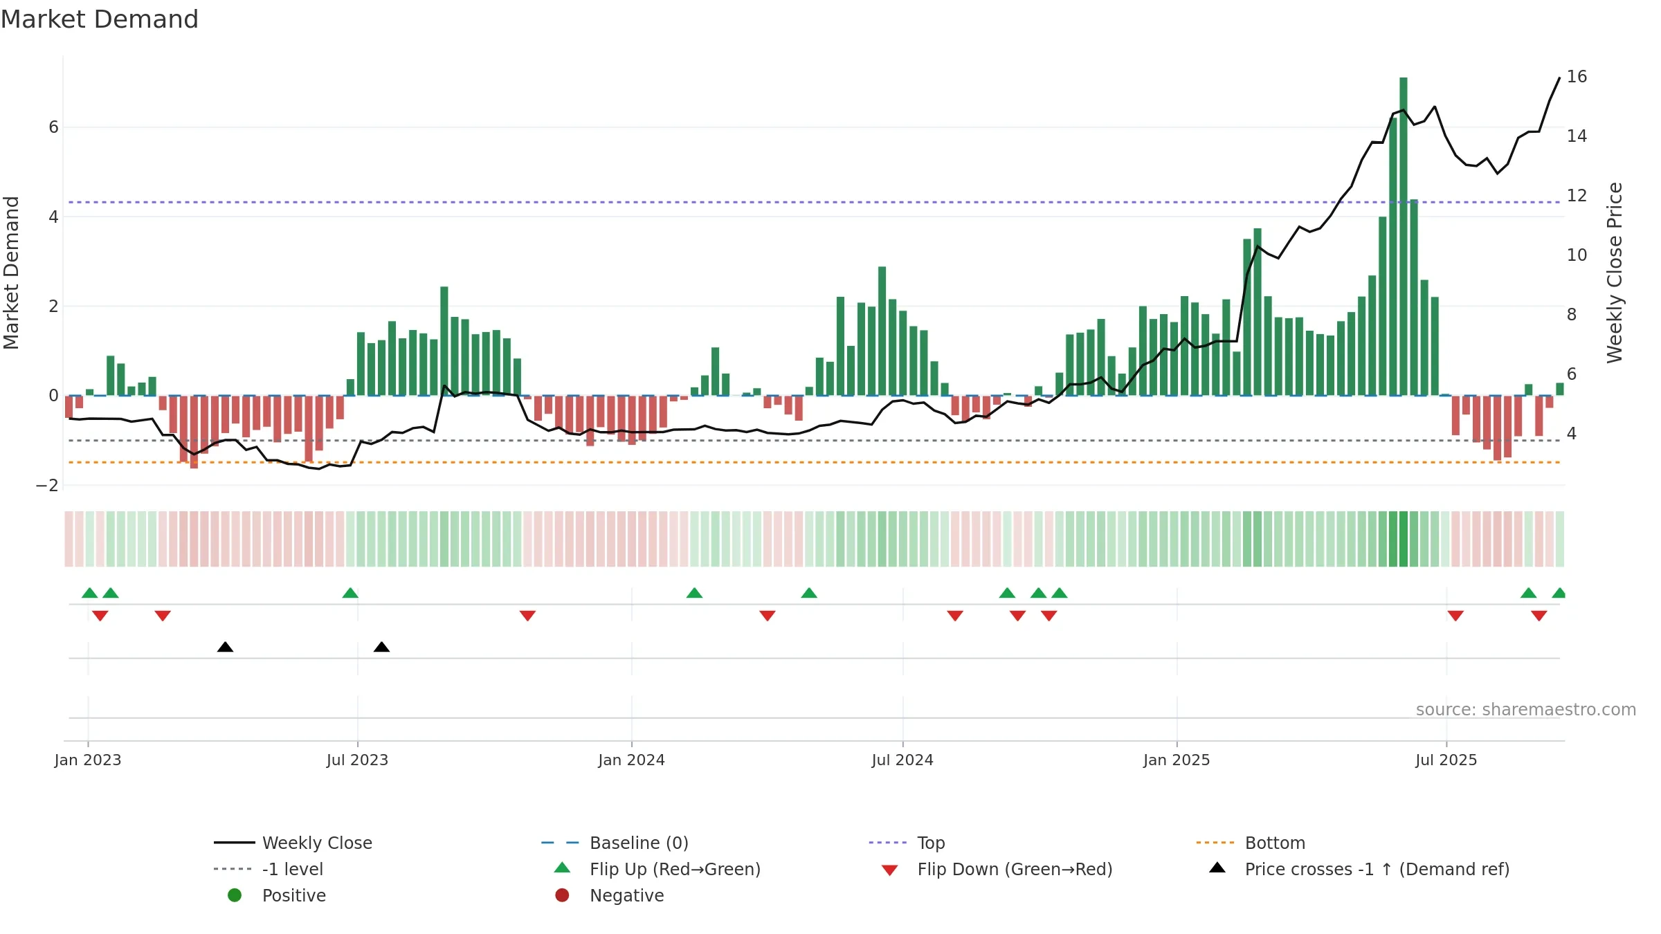Click the 'Jan 2023' axis label
The height and width of the screenshot is (934, 1661).
(x=88, y=760)
